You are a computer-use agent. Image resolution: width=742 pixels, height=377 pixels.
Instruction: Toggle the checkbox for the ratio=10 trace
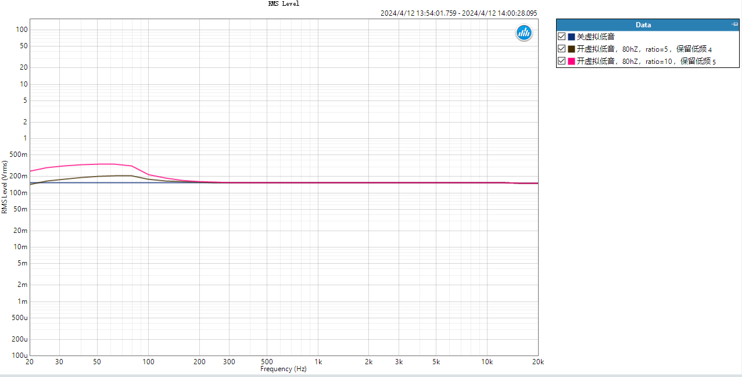pyautogui.click(x=562, y=61)
